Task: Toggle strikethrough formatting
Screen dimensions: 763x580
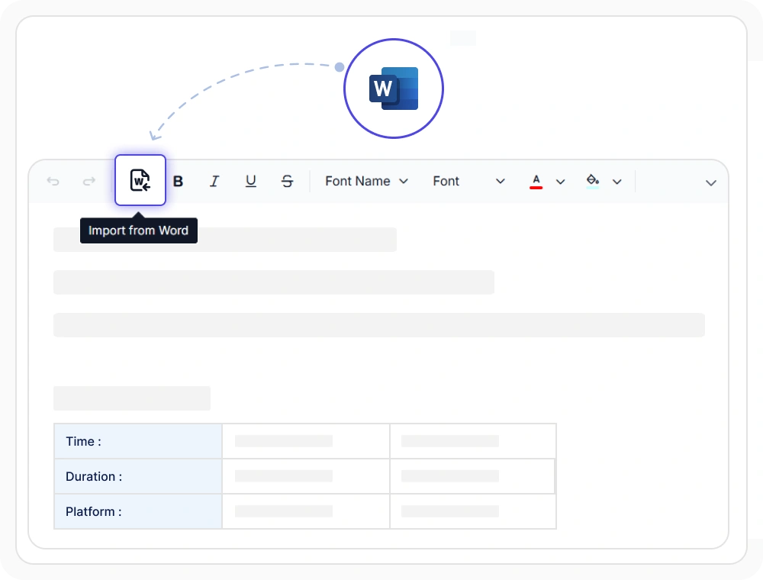Action: click(x=287, y=182)
